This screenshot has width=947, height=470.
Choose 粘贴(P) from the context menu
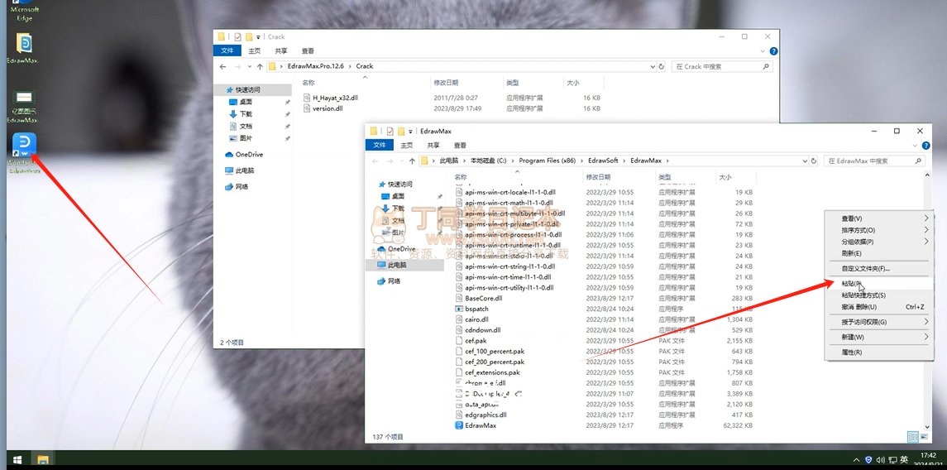852,284
